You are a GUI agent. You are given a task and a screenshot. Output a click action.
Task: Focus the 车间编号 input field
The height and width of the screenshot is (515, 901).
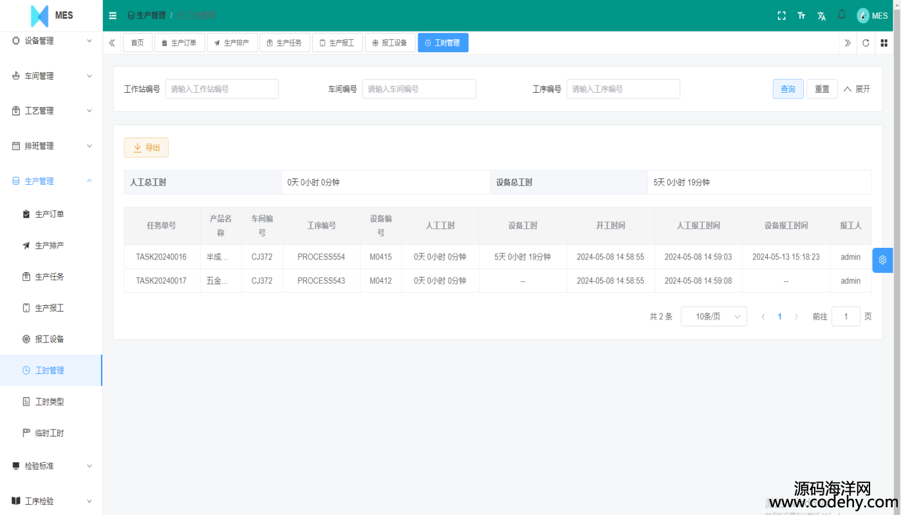coord(419,89)
